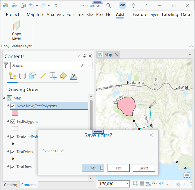Collapse the New_TestPolygons layer legend
This screenshot has height=190, width=195.
tap(8, 106)
